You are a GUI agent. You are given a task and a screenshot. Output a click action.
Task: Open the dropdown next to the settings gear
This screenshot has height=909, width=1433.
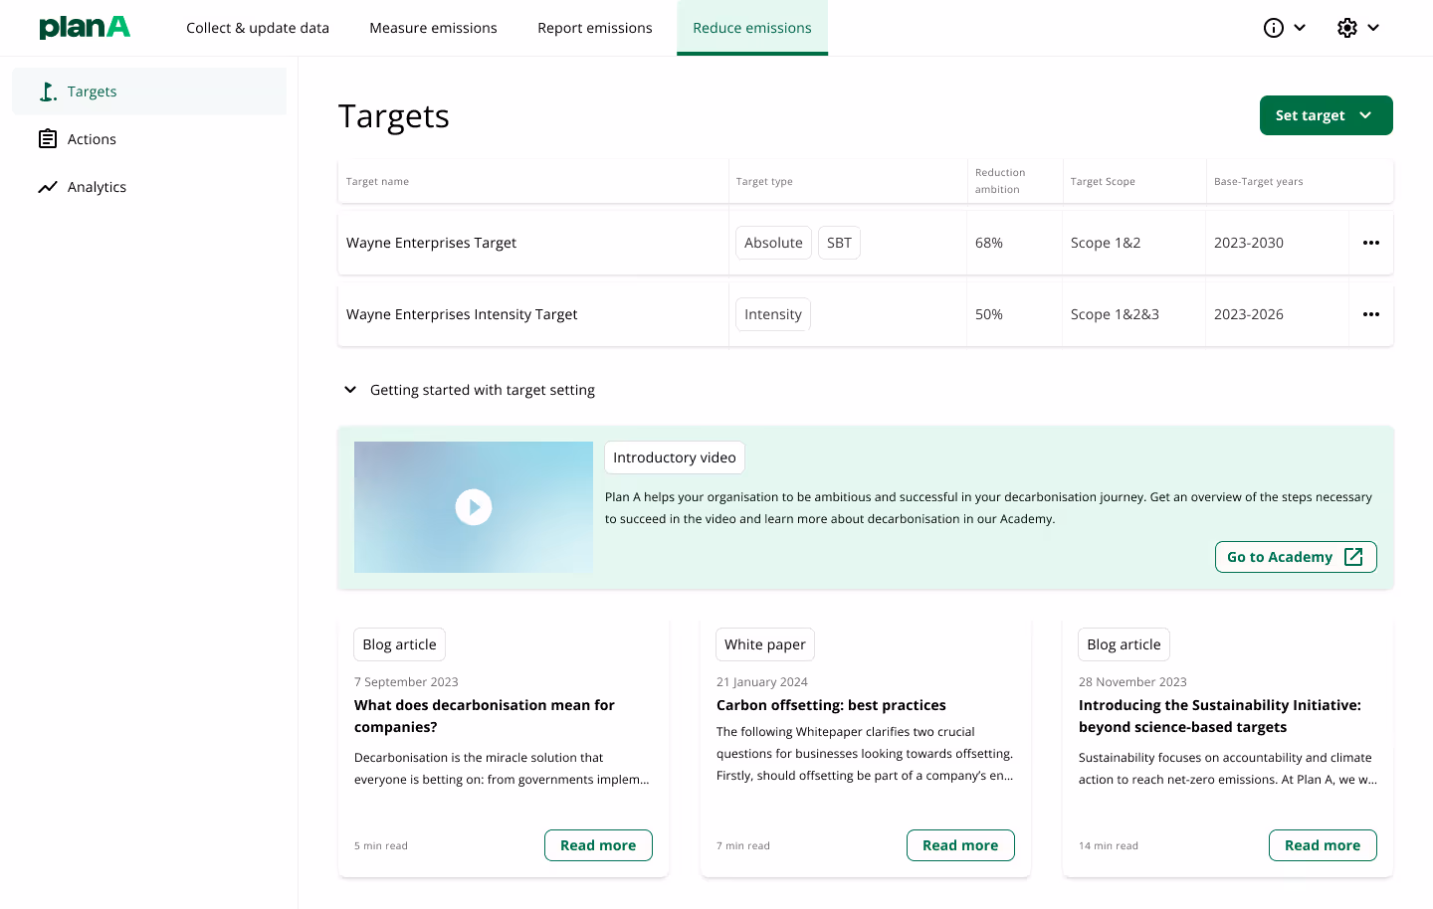[1374, 28]
